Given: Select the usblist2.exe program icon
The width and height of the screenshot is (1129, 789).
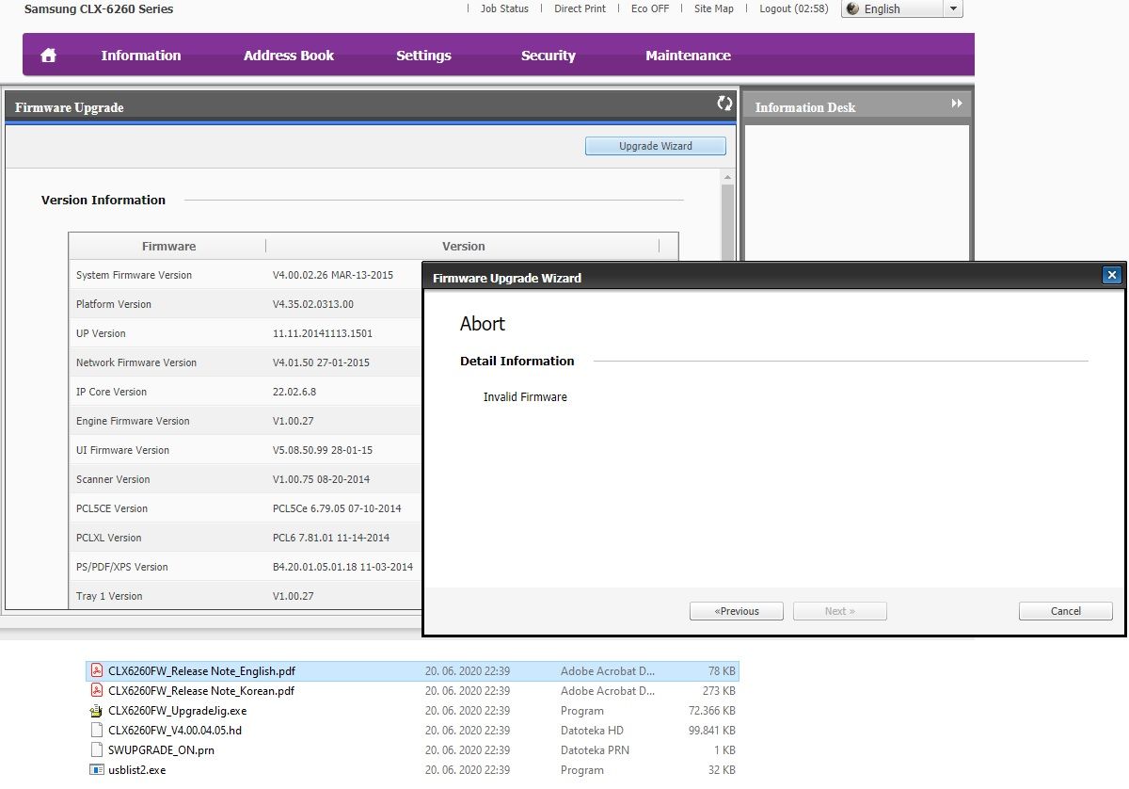Looking at the screenshot, I should (96, 770).
